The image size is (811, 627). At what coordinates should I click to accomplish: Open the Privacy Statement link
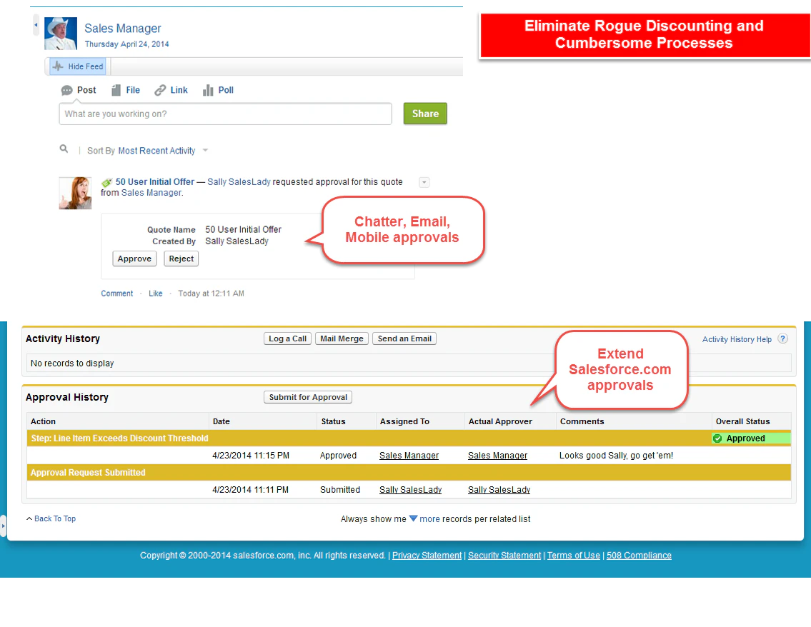pyautogui.click(x=427, y=555)
